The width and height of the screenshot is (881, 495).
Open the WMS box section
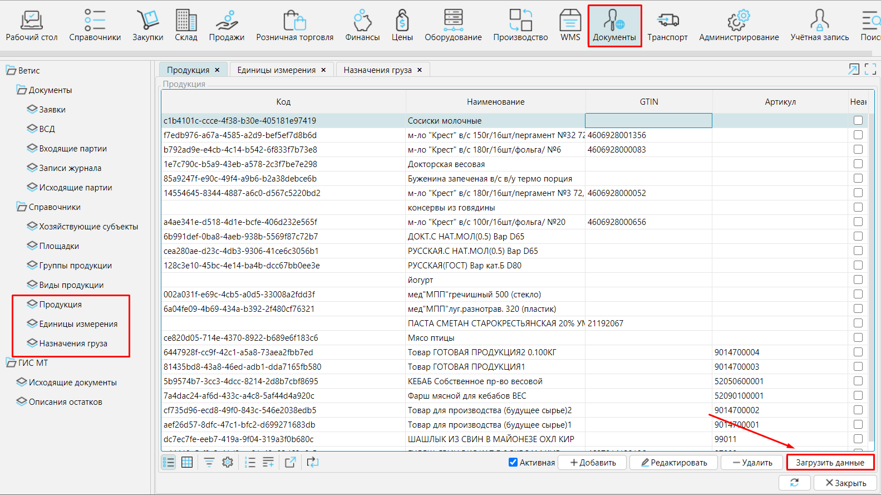point(570,26)
